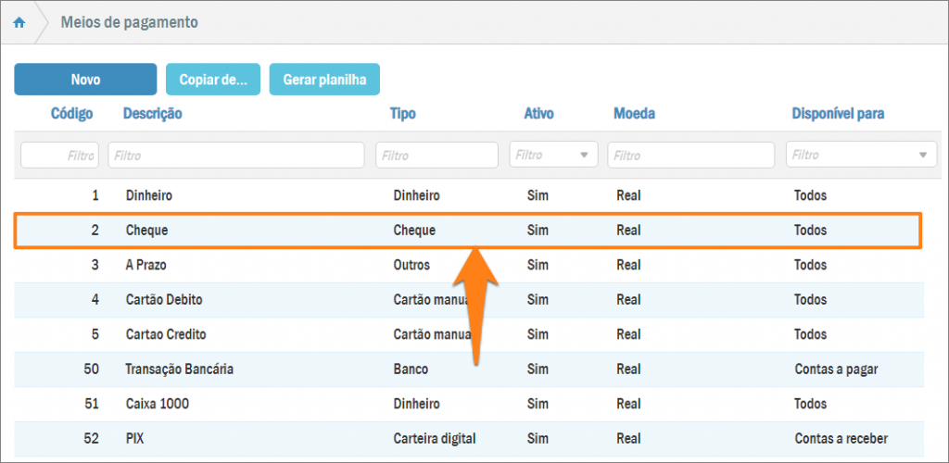Open the Disponível para filter dropdown
The width and height of the screenshot is (949, 463).
861,155
